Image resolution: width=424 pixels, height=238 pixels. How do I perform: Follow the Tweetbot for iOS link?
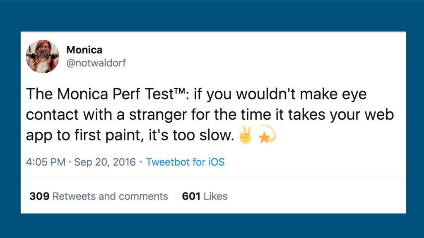(x=185, y=162)
